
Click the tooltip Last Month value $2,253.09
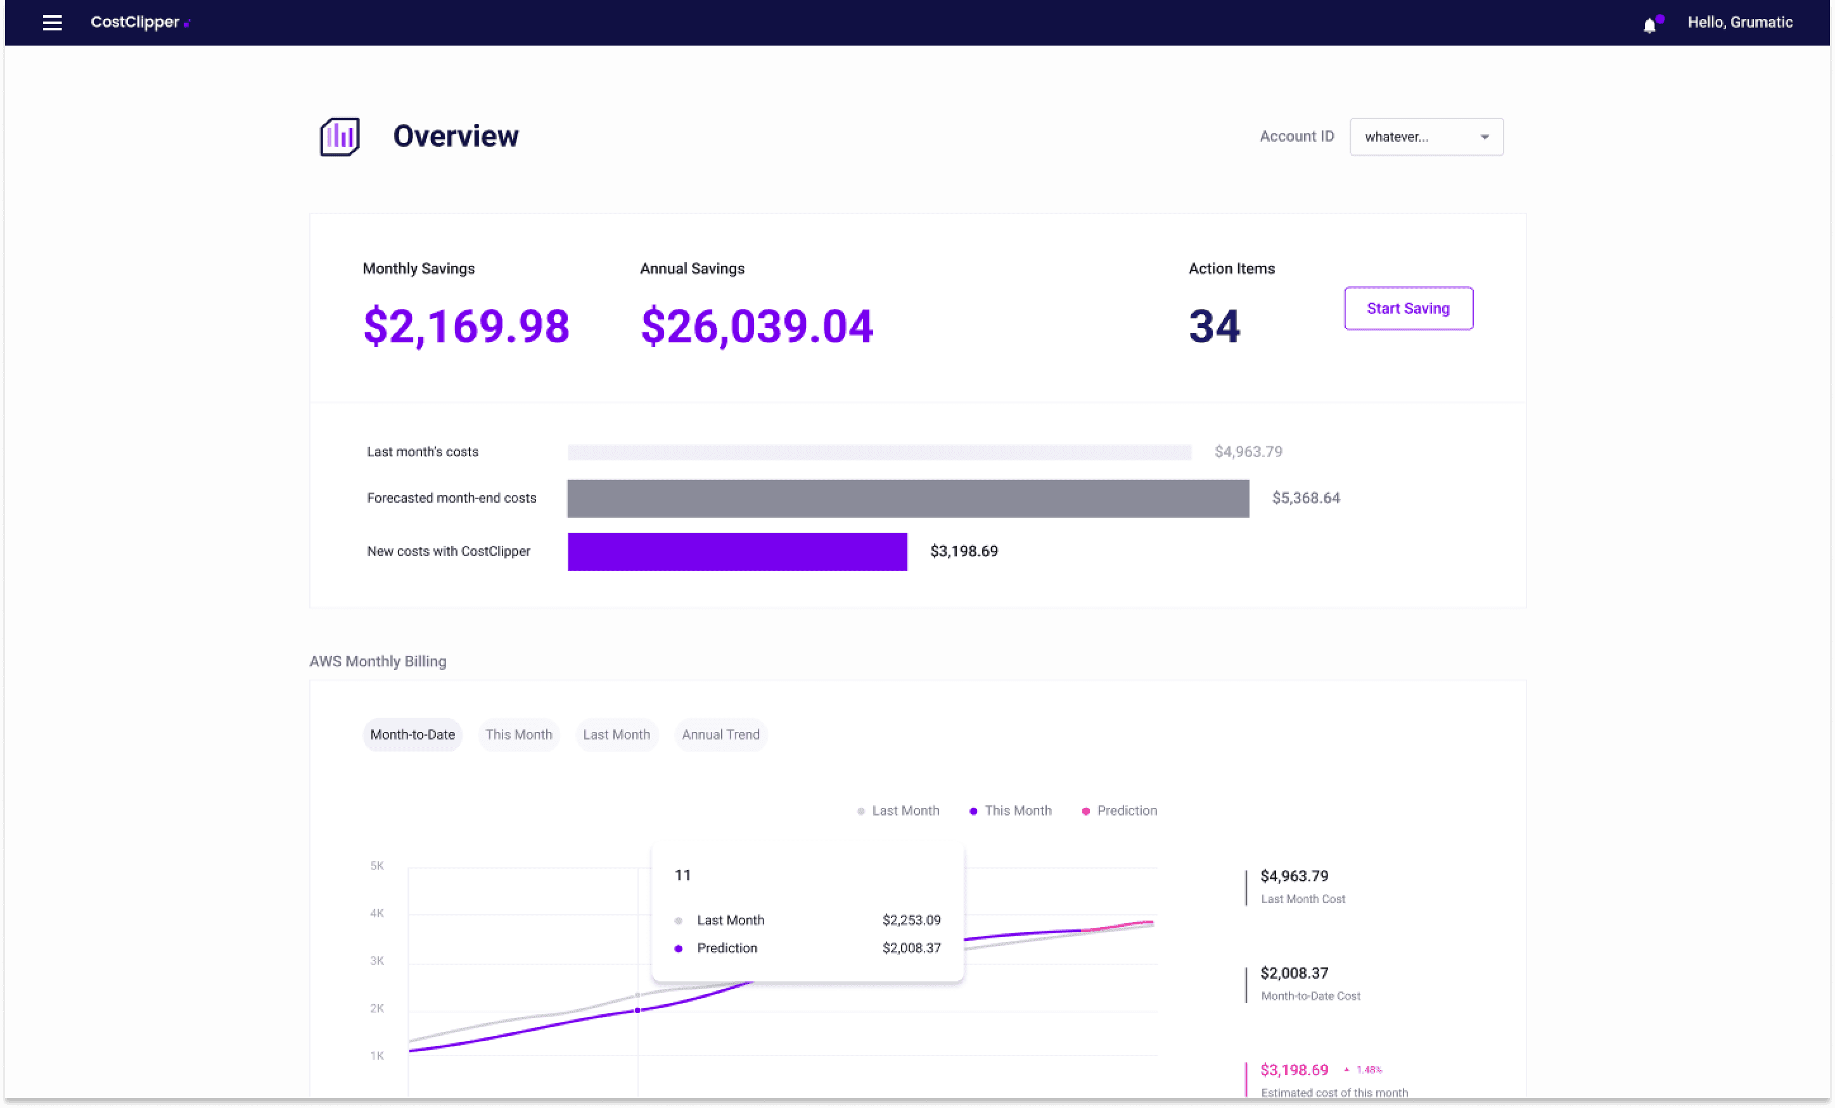point(912,921)
